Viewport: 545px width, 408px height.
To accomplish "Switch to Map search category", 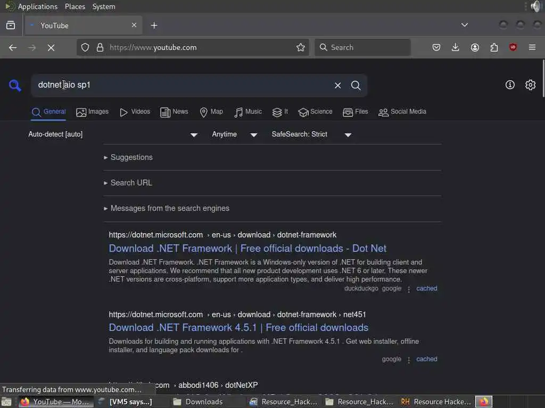I will coord(211,112).
